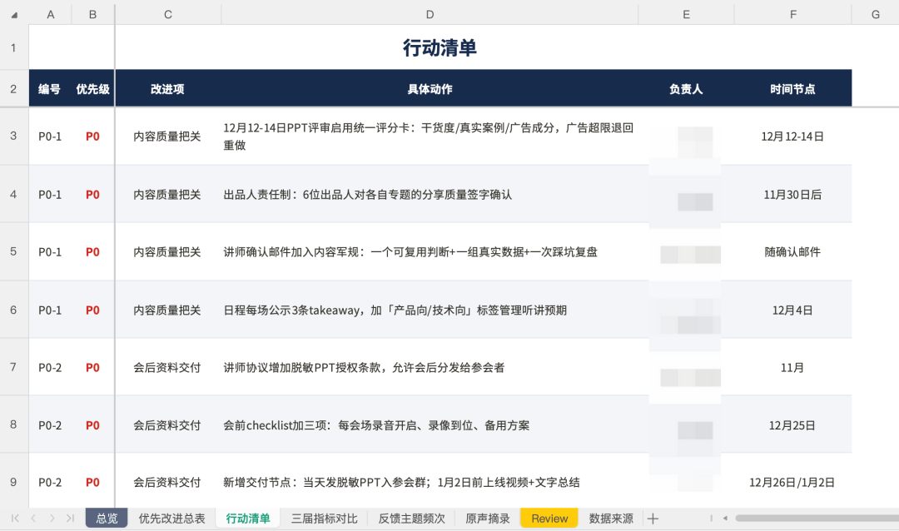Click the horizontal scrollbar thumb
Image resolution: width=899 pixels, height=531 pixels.
pos(817,519)
